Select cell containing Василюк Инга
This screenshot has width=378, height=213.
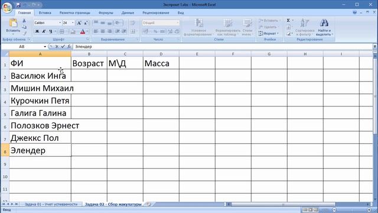click(40, 76)
